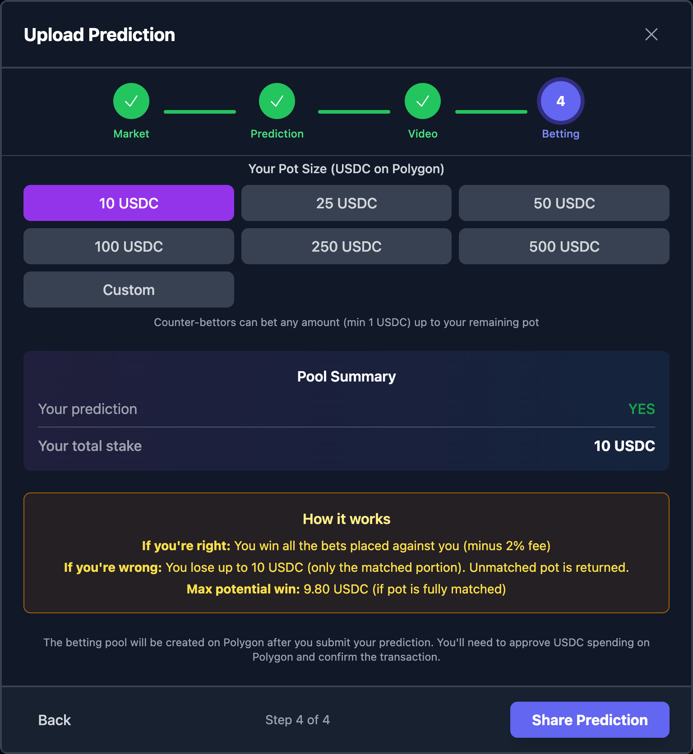The width and height of the screenshot is (693, 754).
Task: Click the Your total stake value
Action: pos(624,446)
